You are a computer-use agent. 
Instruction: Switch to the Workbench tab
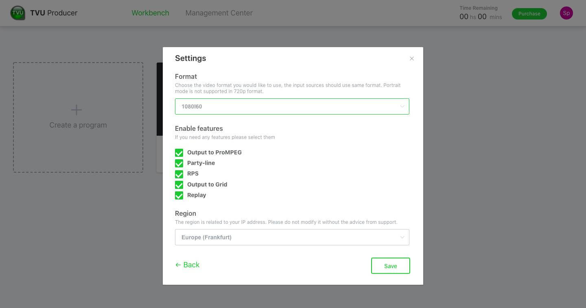[150, 13]
